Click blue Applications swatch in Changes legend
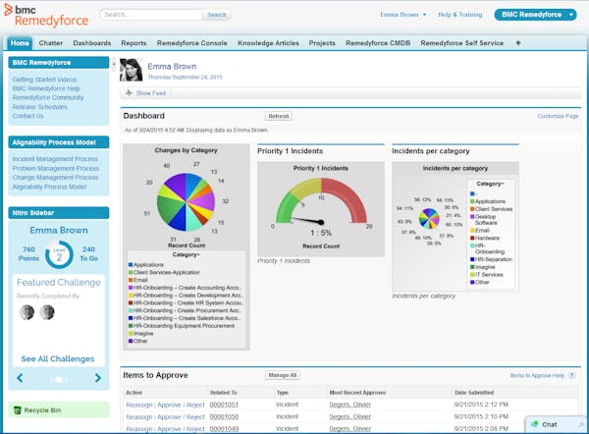 (x=131, y=265)
